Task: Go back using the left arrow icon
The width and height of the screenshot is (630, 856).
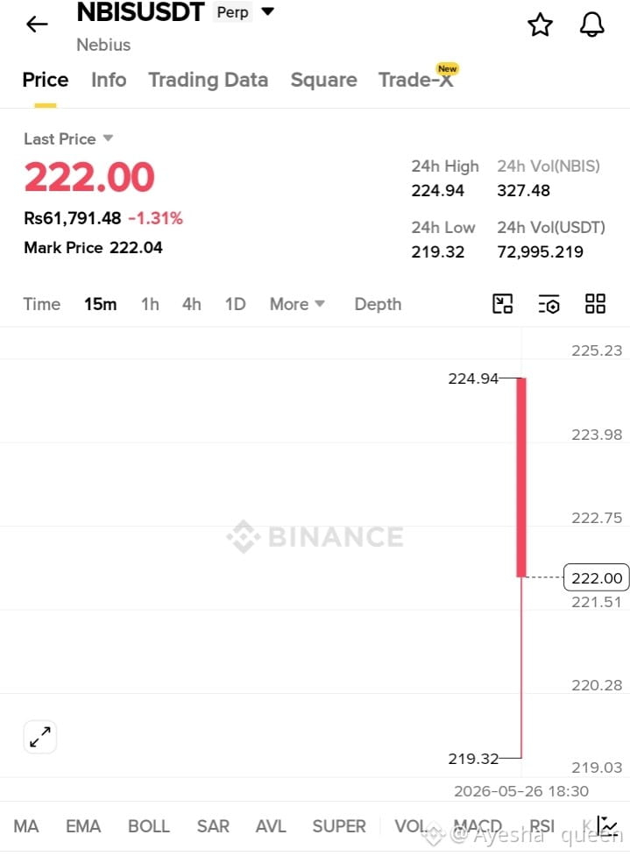Action: 37,24
